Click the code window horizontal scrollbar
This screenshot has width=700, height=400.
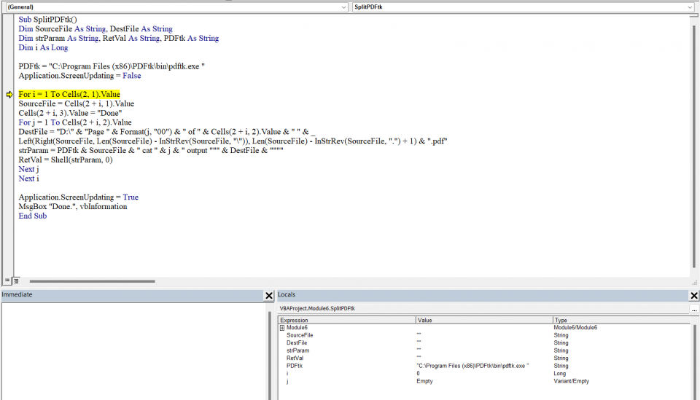click(x=92, y=281)
